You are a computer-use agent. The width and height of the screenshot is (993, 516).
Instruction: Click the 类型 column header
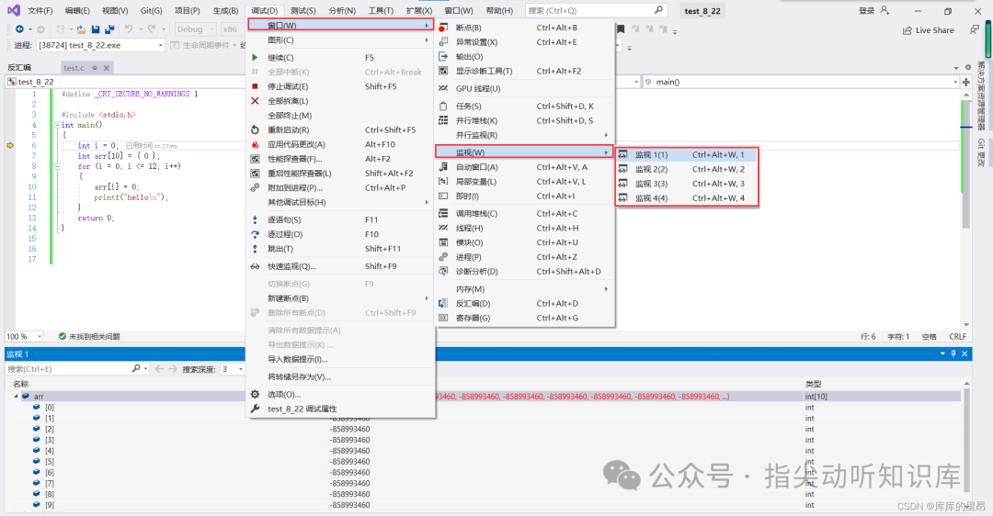tap(813, 384)
